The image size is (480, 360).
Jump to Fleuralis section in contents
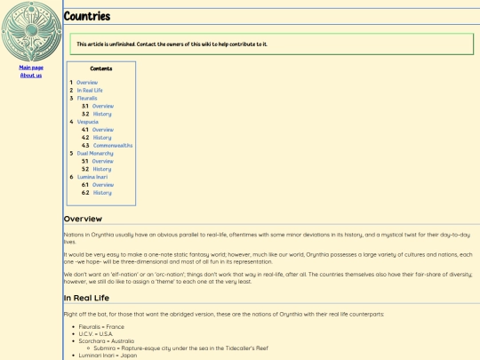click(x=87, y=99)
